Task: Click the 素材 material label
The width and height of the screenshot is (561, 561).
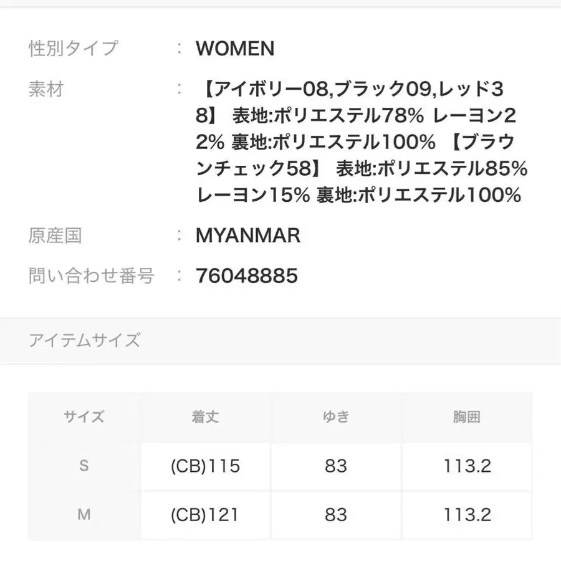Action: click(x=46, y=90)
